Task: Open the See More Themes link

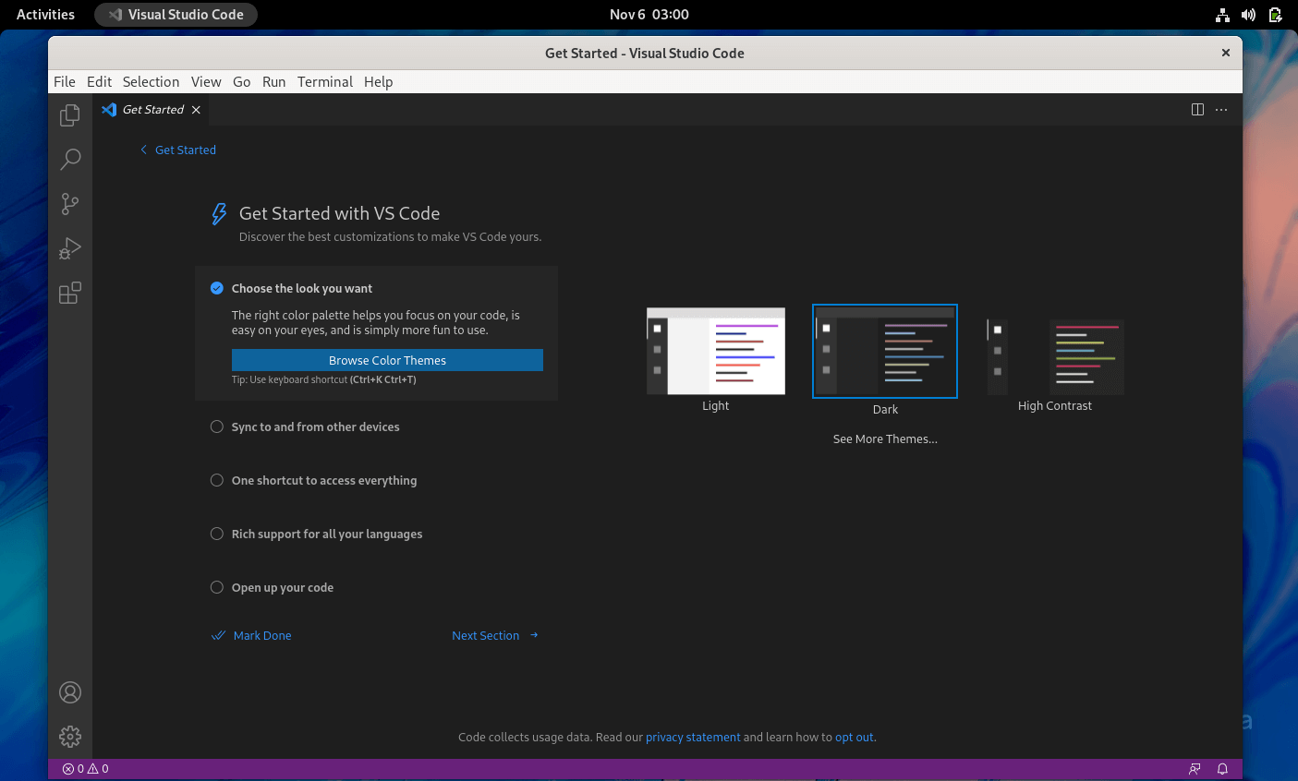Action: 884,439
